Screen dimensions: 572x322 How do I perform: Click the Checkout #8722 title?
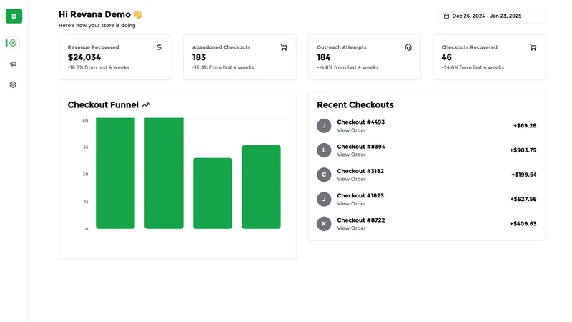[361, 220]
